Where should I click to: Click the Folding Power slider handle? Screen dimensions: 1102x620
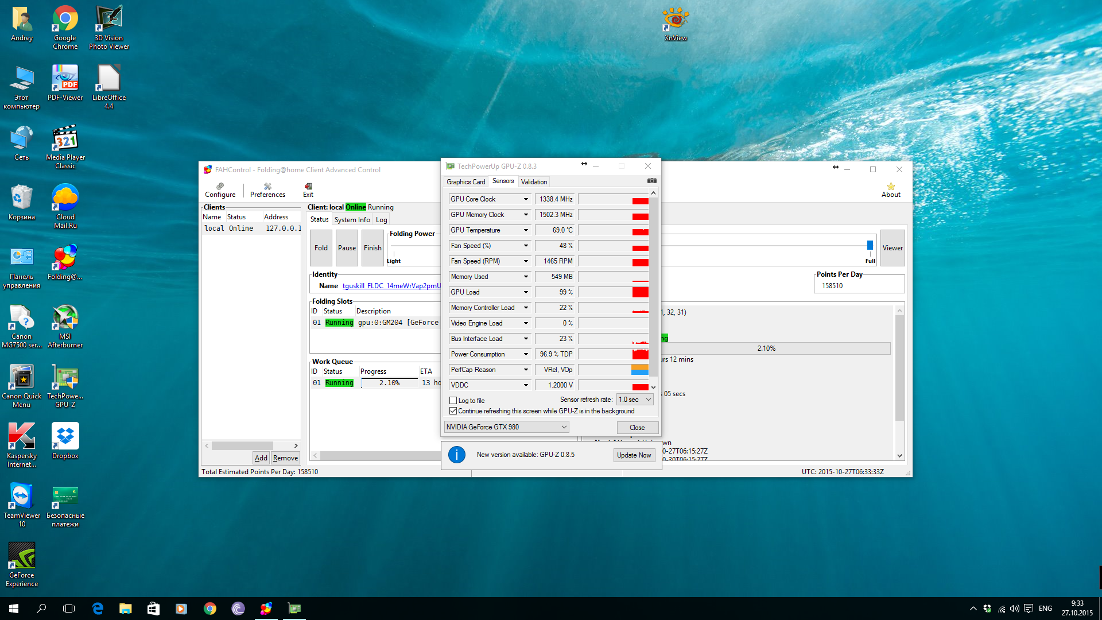870,246
